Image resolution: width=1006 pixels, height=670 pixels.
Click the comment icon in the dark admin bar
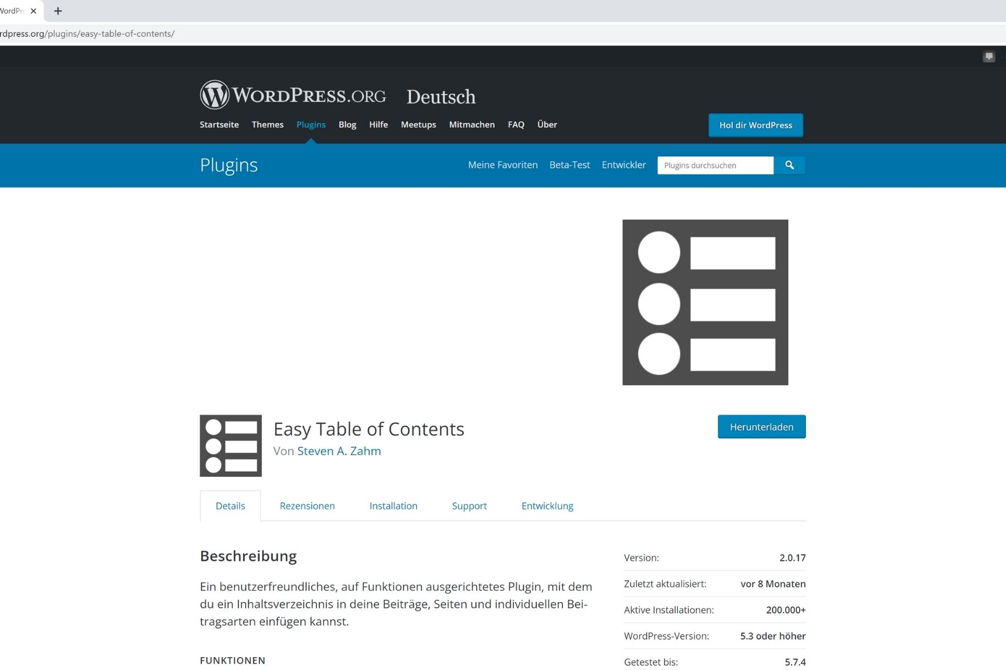pos(989,56)
